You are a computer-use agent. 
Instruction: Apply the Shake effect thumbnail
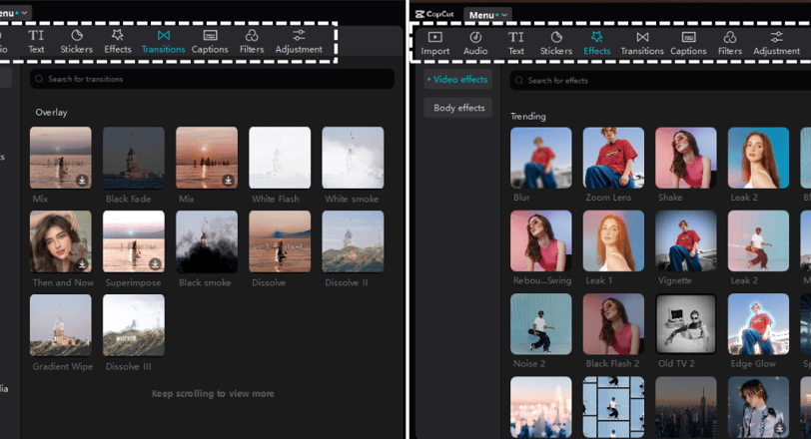tap(686, 158)
